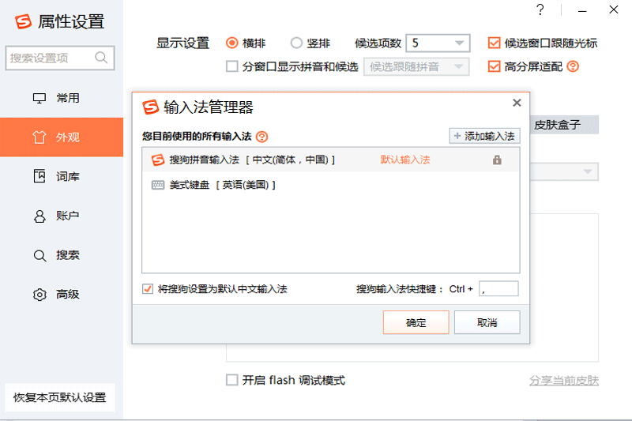This screenshot has width=632, height=421.
Task: Click the 默认输入法 label
Action: click(405, 160)
